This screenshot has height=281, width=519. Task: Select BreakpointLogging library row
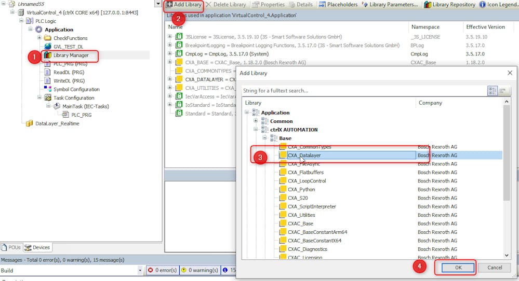[x=292, y=45]
